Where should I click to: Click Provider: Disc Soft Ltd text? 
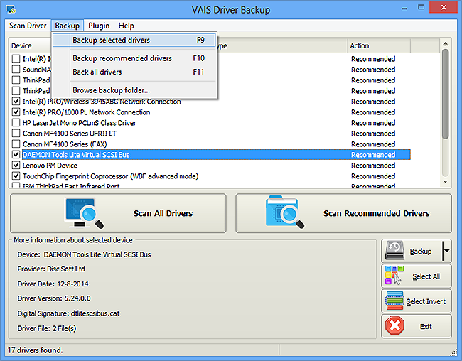51,269
